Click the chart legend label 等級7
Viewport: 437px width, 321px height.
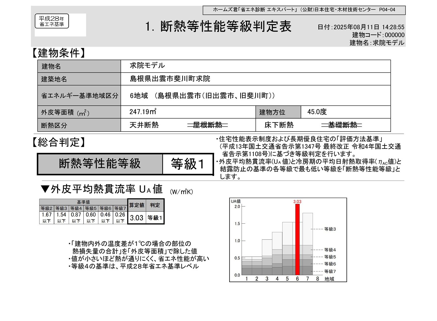pos(330,271)
